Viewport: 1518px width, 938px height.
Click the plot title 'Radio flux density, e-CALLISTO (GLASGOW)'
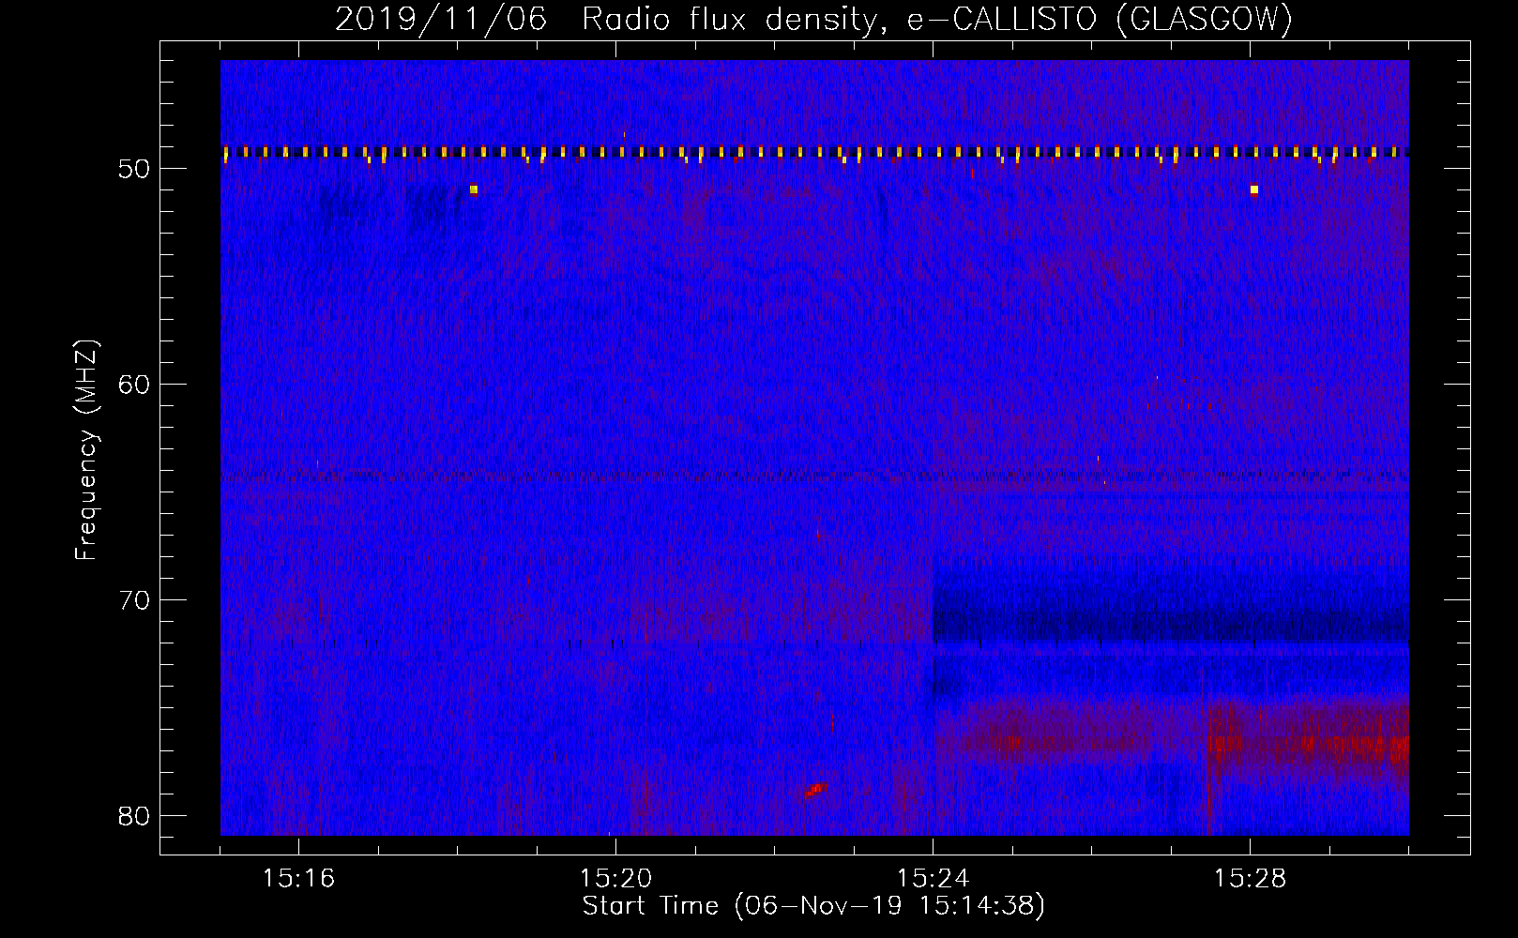[937, 19]
